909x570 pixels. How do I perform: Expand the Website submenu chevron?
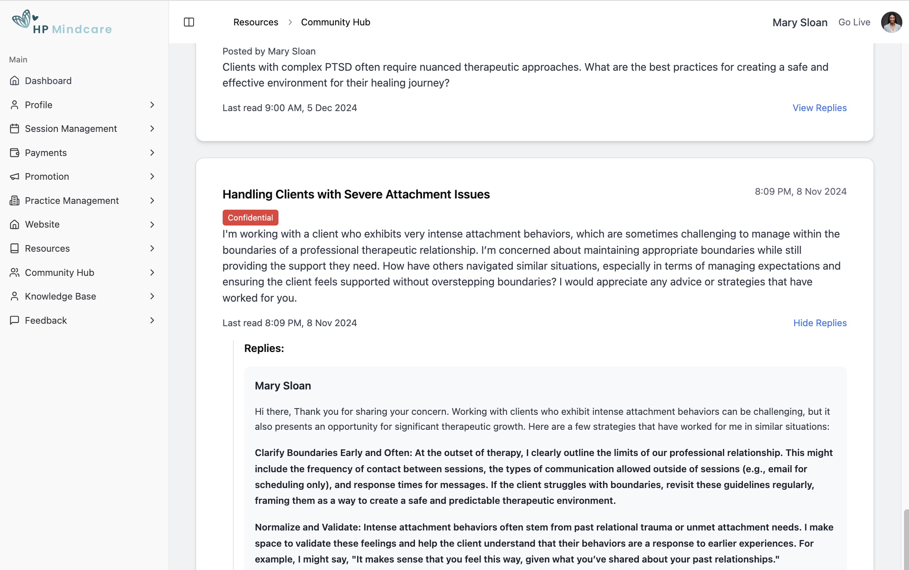[152, 225]
